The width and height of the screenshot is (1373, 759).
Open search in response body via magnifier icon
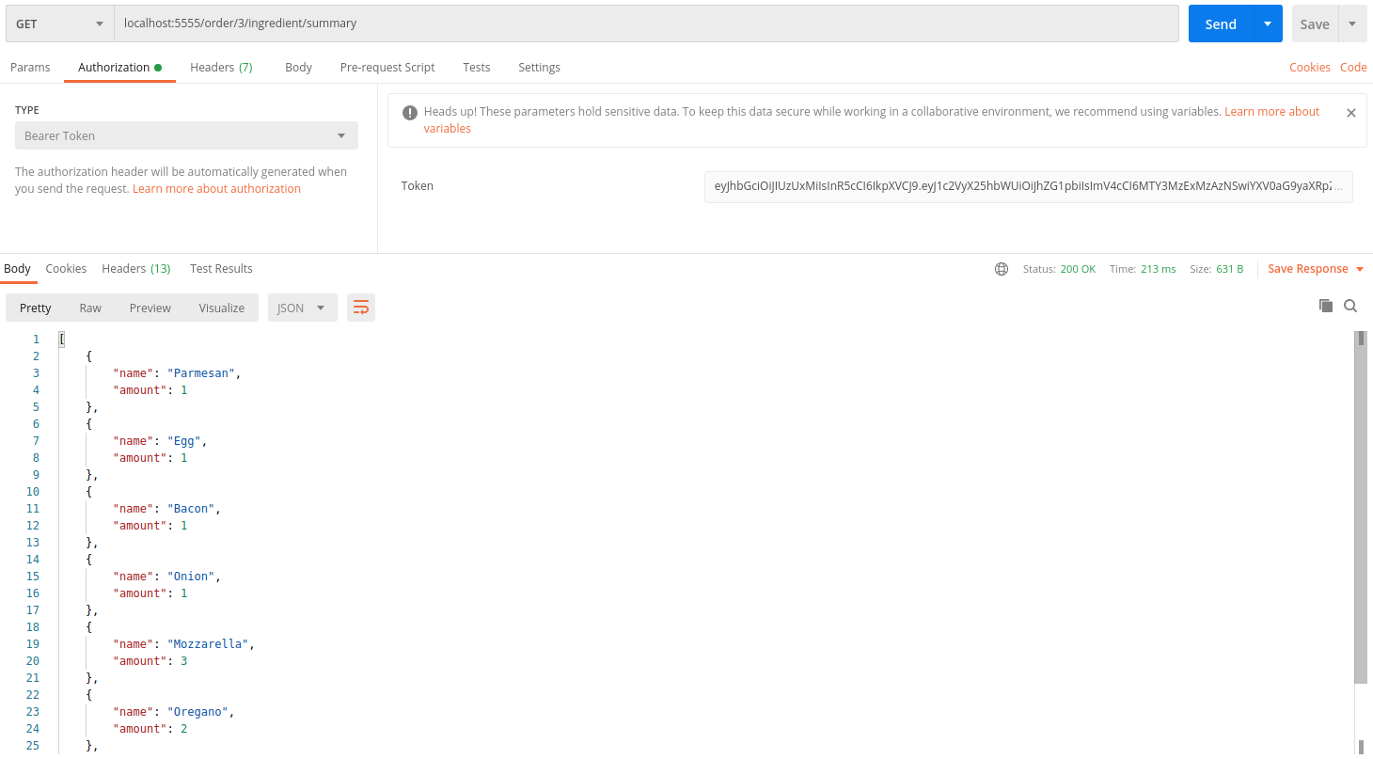click(x=1350, y=306)
